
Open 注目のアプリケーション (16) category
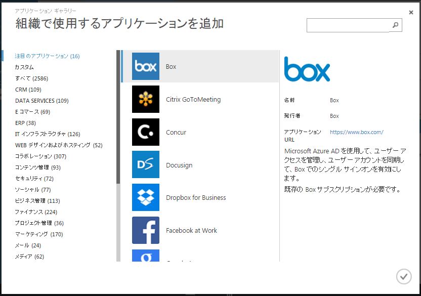point(47,56)
